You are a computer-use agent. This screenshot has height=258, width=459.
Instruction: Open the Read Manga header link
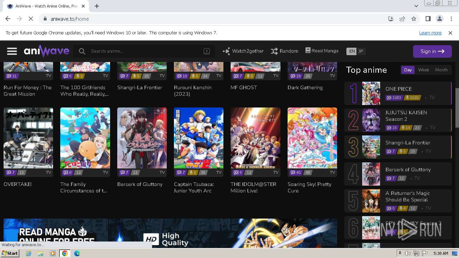pyautogui.click(x=322, y=51)
